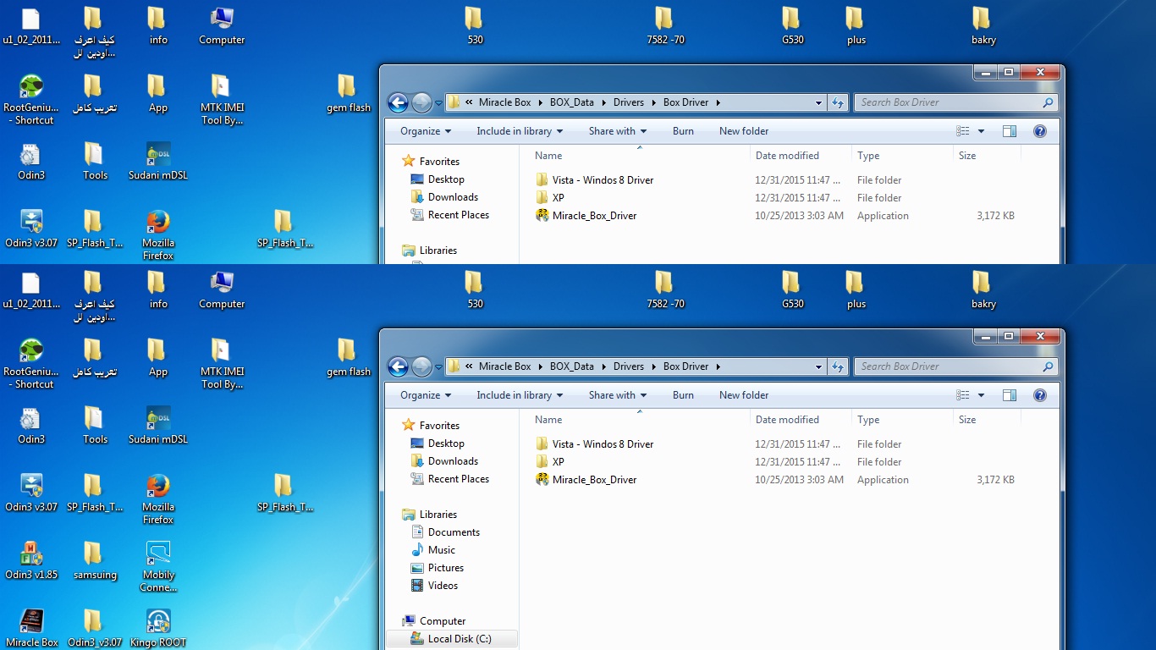Open the samsuing folder on the desktop

[95, 560]
